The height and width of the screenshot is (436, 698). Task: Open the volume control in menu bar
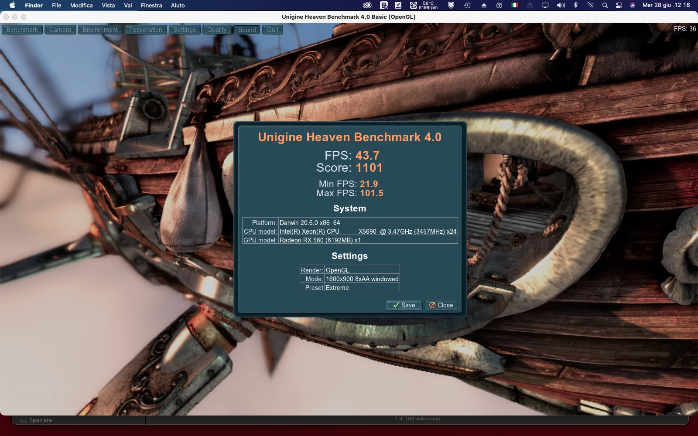[x=561, y=5]
